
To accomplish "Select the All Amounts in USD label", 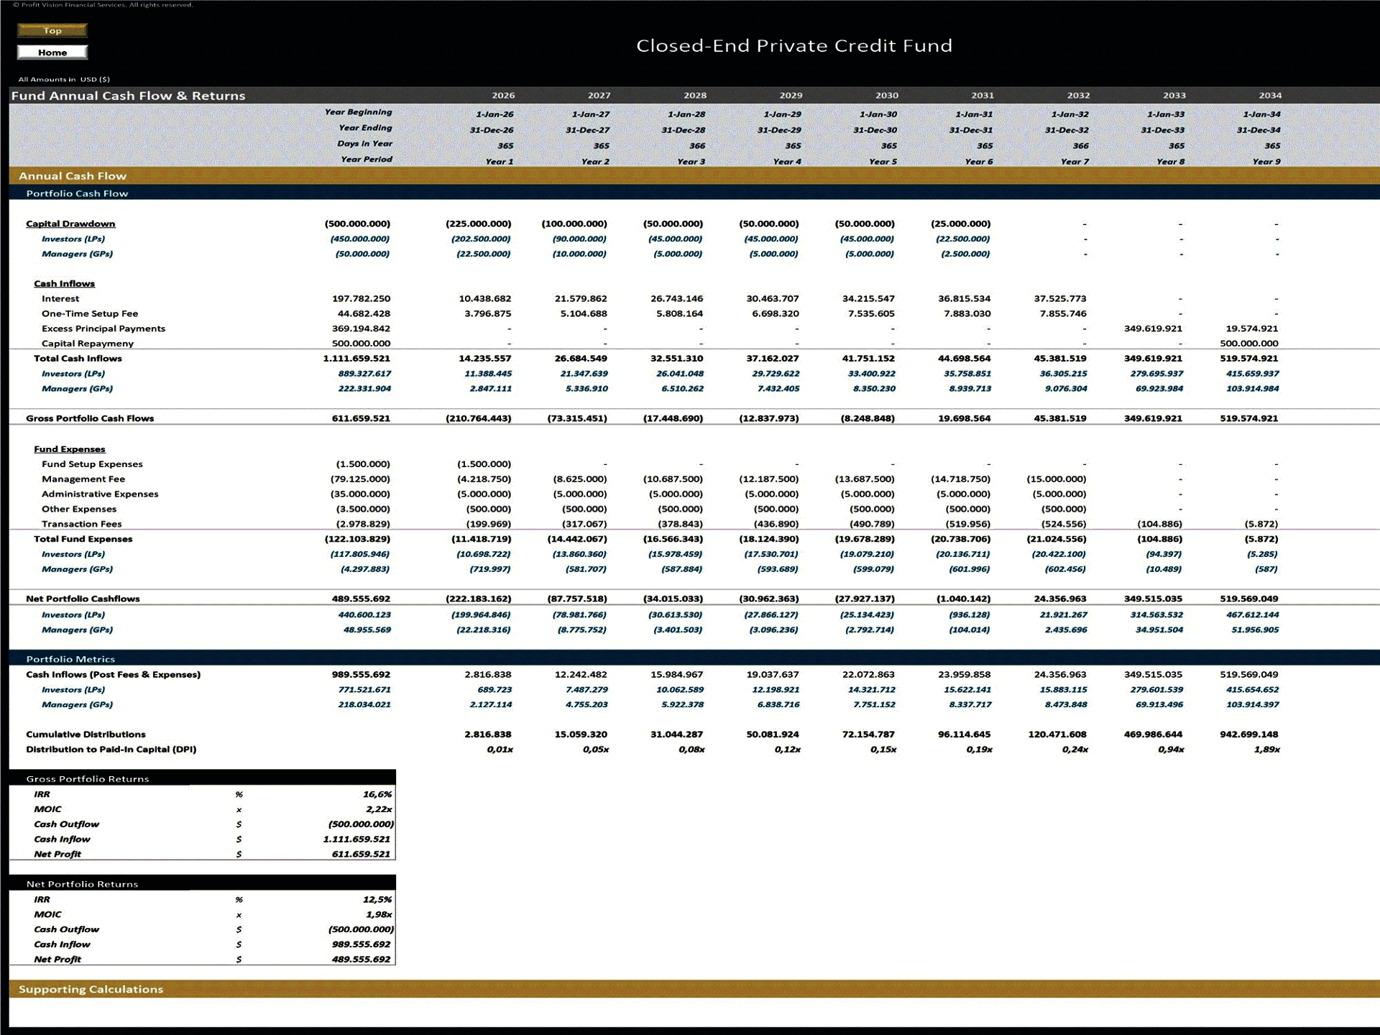I will 64,79.
